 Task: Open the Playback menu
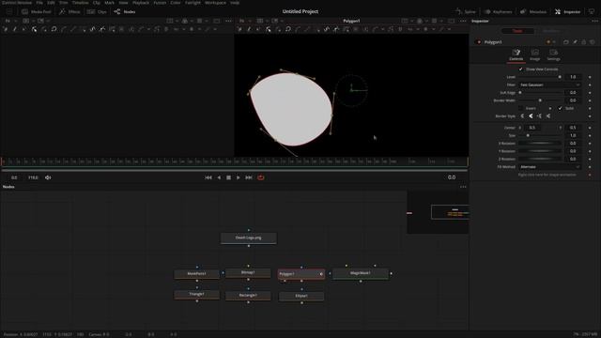[x=141, y=3]
